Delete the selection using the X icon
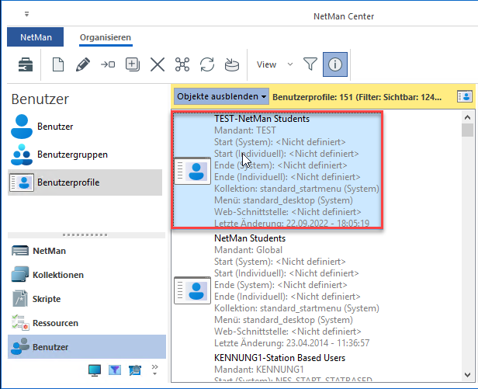The width and height of the screenshot is (478, 389). coord(158,64)
